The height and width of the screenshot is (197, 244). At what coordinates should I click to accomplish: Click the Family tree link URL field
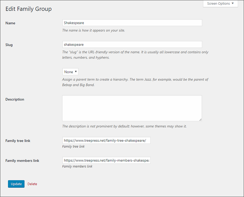pyautogui.click(x=106, y=140)
